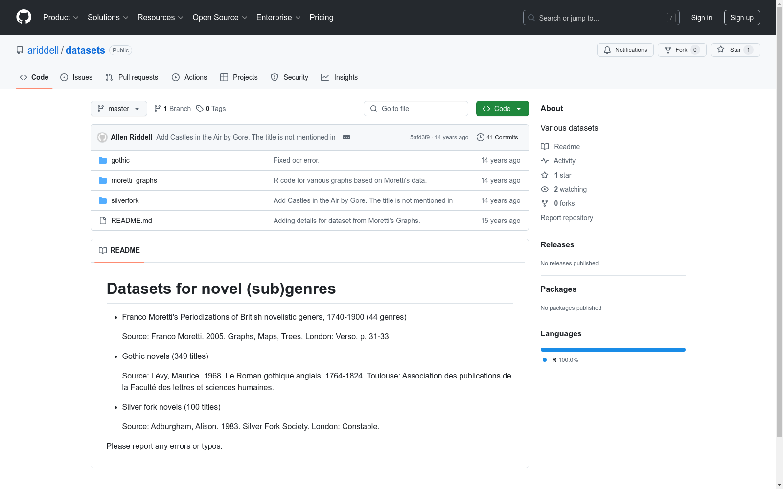Click the GitHub logo icon
This screenshot has height=489, width=783.
click(23, 17)
